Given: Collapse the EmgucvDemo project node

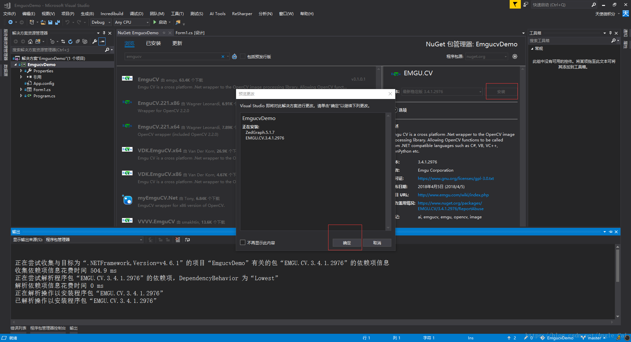Looking at the screenshot, I should tap(15, 64).
